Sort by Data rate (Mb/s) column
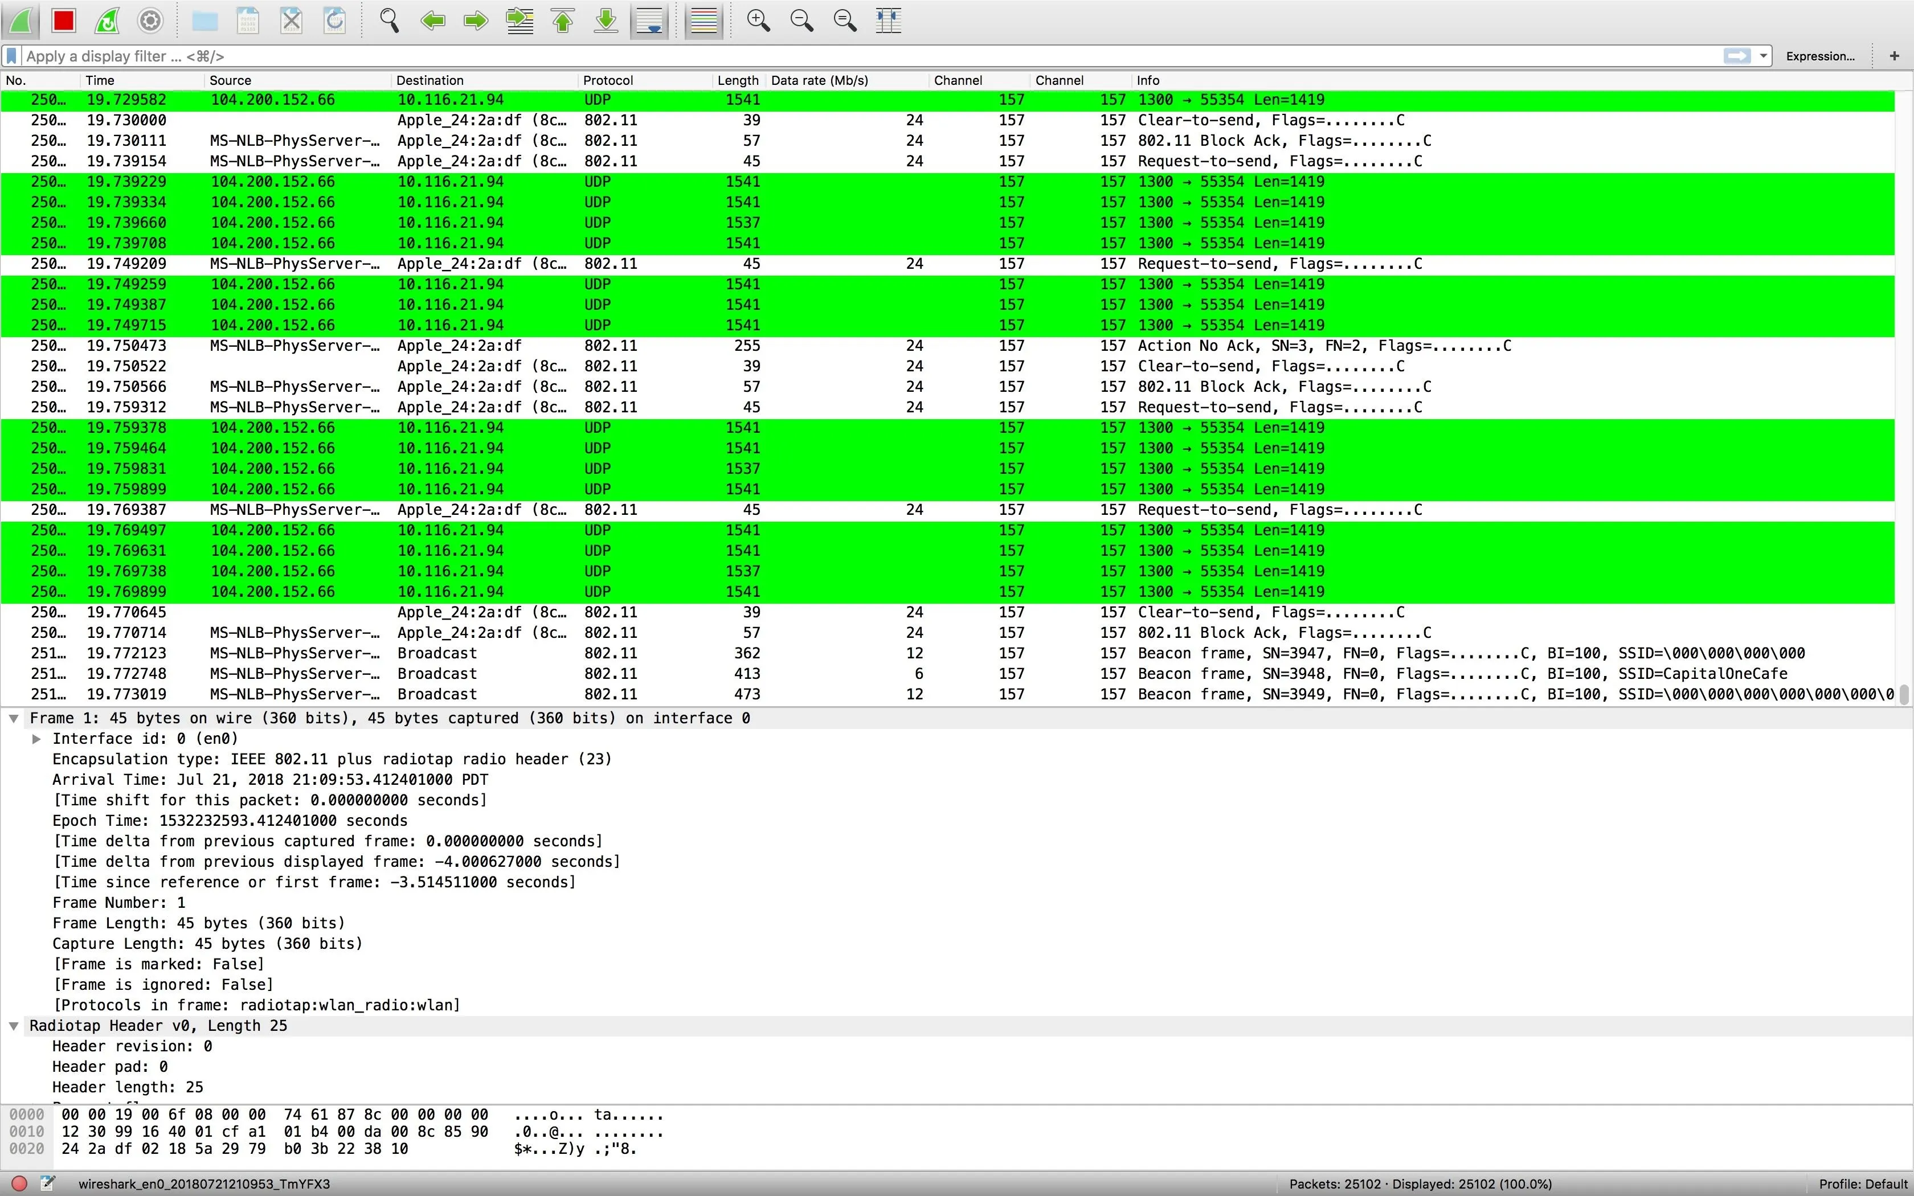This screenshot has height=1196, width=1914. [x=847, y=81]
